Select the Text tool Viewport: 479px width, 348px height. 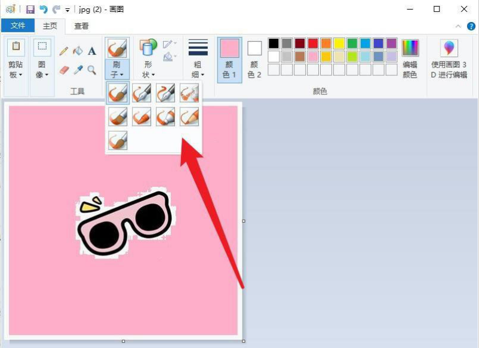point(92,51)
